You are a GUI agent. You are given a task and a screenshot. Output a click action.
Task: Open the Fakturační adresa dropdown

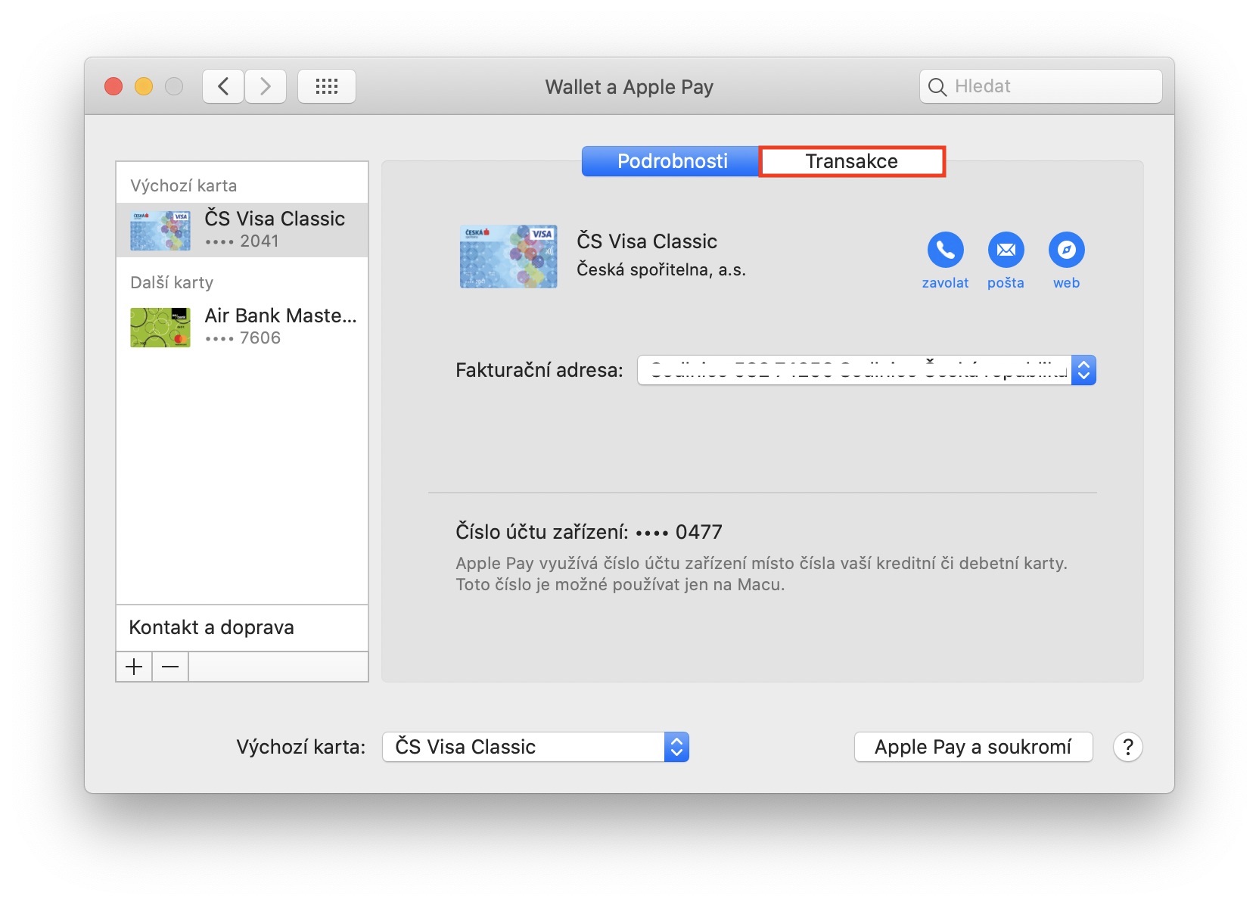[x=867, y=370]
